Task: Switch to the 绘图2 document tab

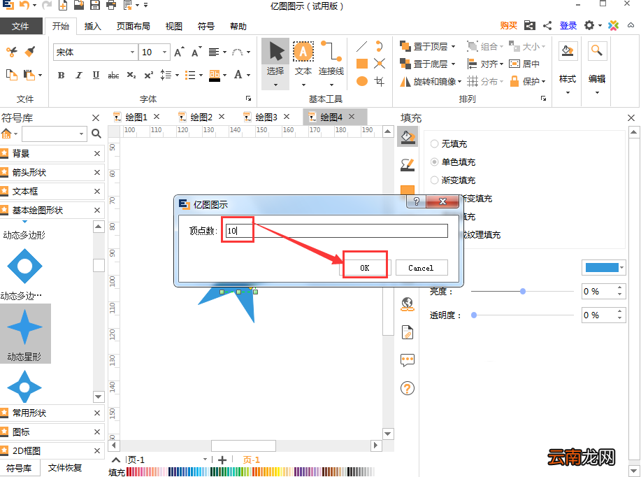Action: coord(201,118)
